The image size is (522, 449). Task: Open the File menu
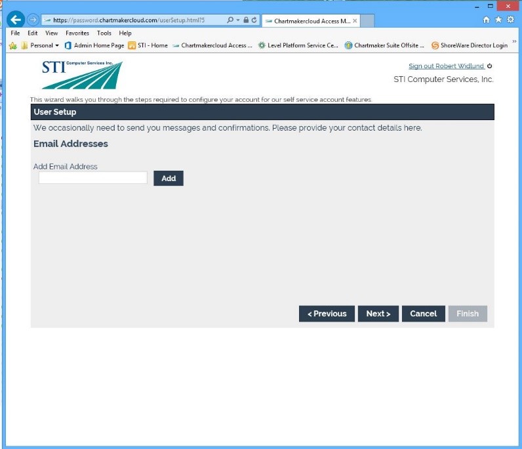pos(15,33)
